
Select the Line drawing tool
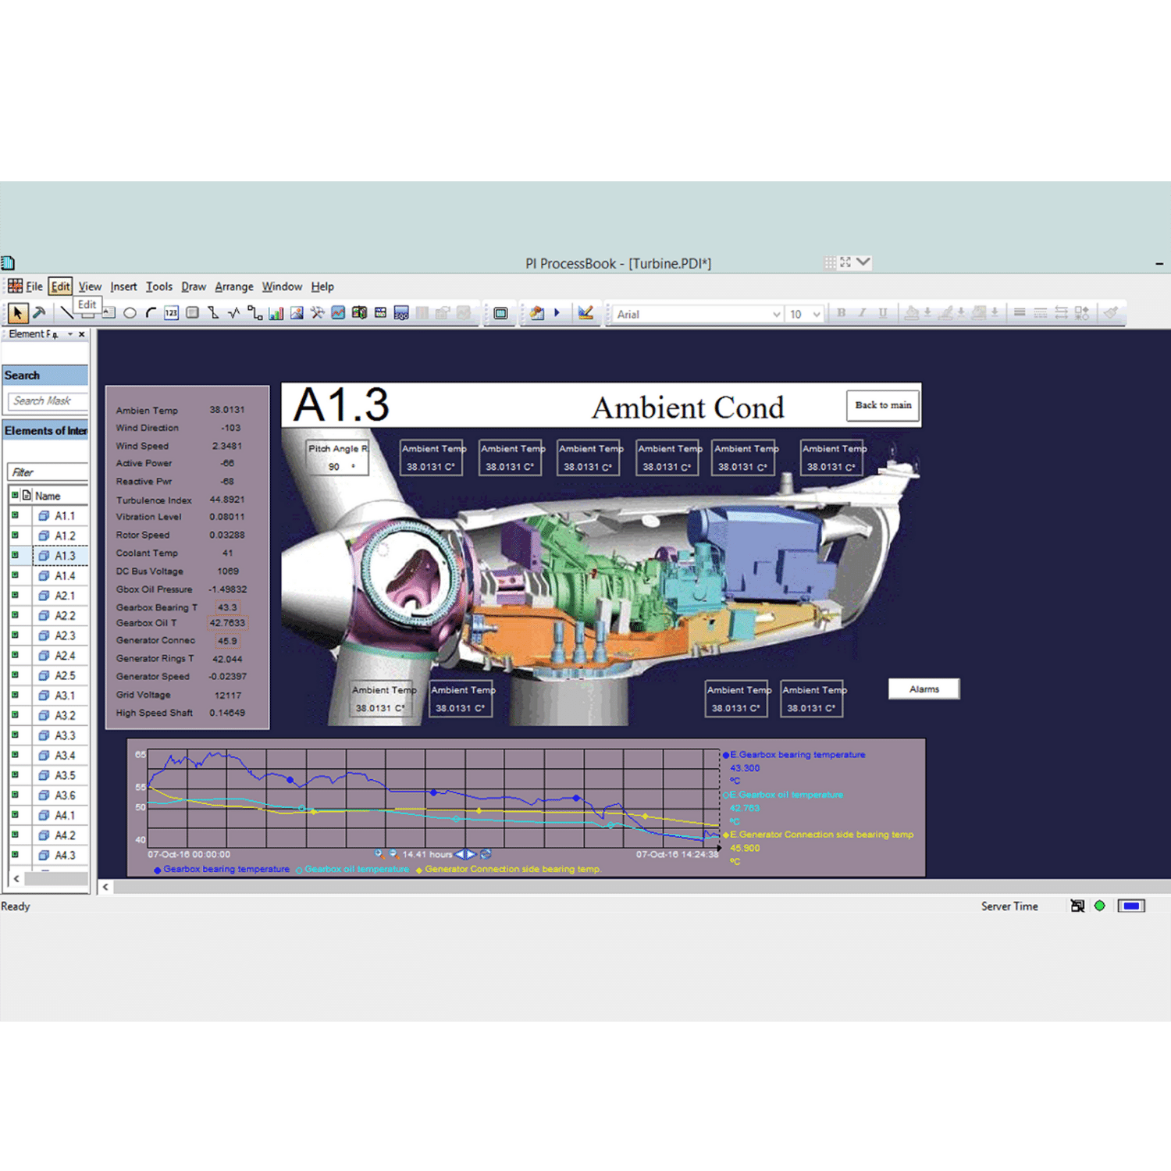[x=66, y=314]
